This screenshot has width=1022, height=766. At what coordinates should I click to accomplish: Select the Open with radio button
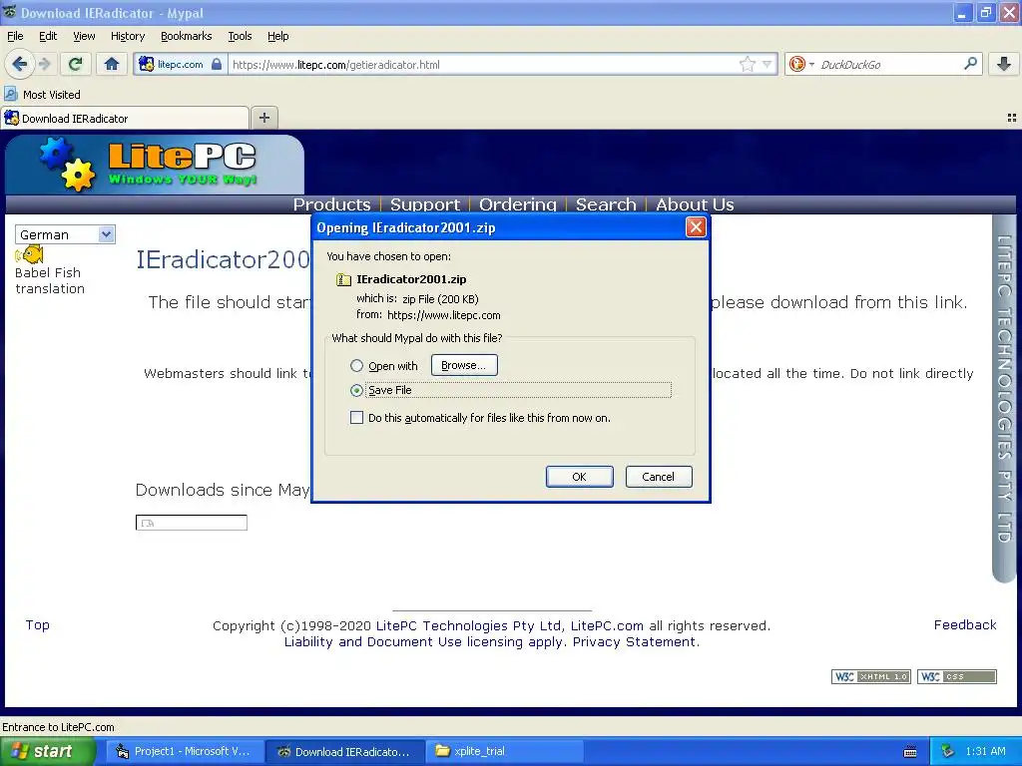pos(356,366)
